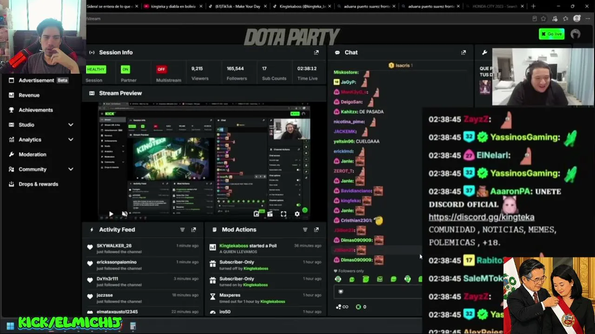Enable picture-in-picture on stream preview
The width and height of the screenshot is (595, 334).
click(x=256, y=214)
